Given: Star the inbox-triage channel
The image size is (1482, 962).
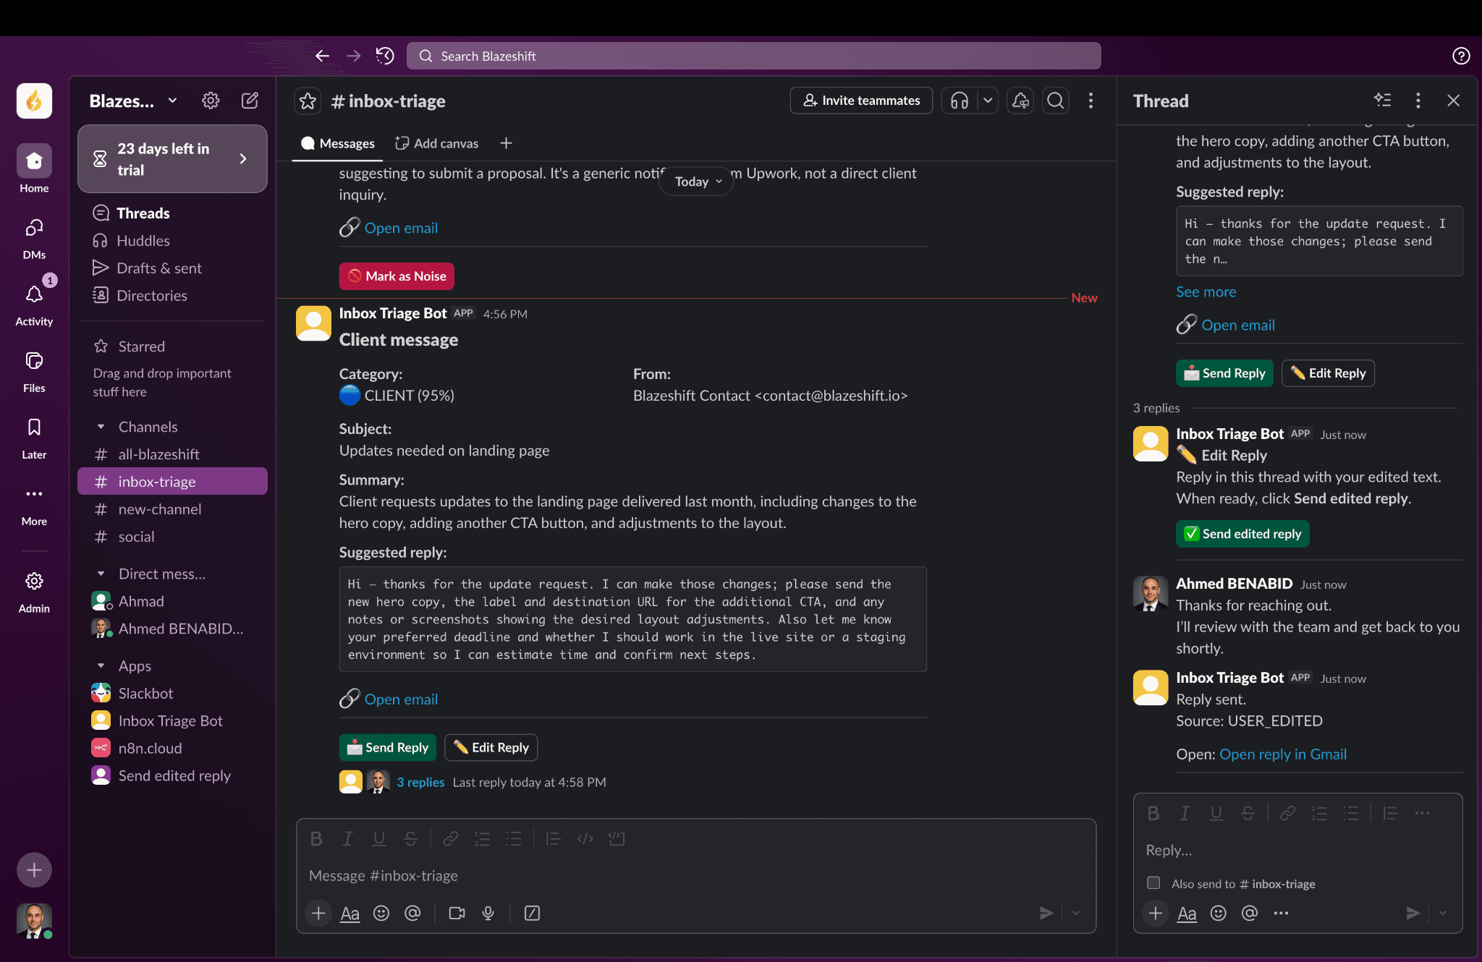Looking at the screenshot, I should (308, 101).
